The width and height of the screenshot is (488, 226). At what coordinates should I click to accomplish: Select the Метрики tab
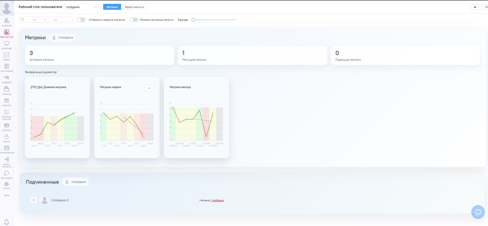click(x=112, y=7)
